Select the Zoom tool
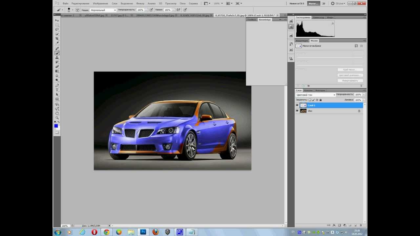The image size is (420, 236). pyautogui.click(x=57, y=118)
